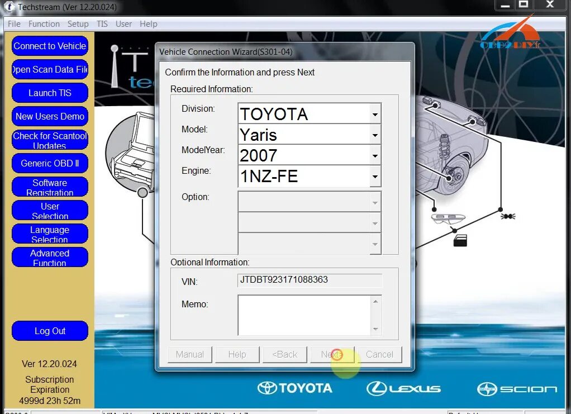The height and width of the screenshot is (414, 571).
Task: Open the Function menu
Action: coord(44,24)
